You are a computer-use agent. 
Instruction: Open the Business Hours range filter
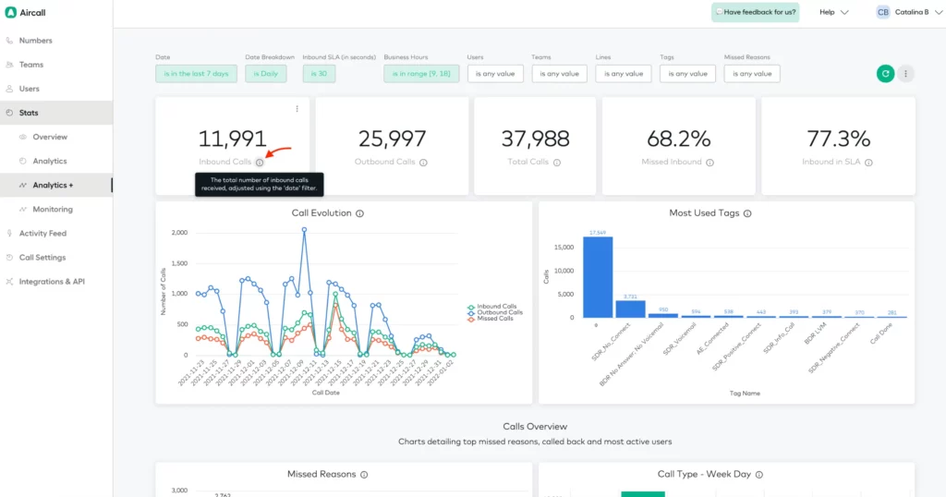(419, 74)
